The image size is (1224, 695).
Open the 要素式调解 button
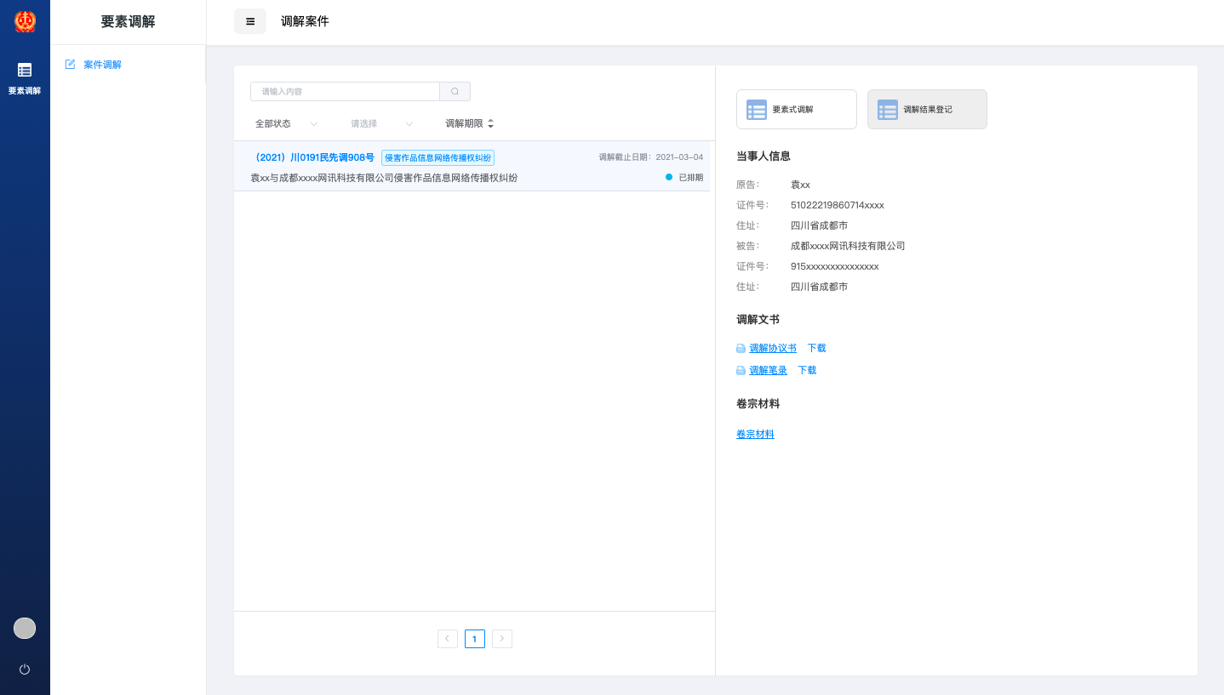pos(797,110)
